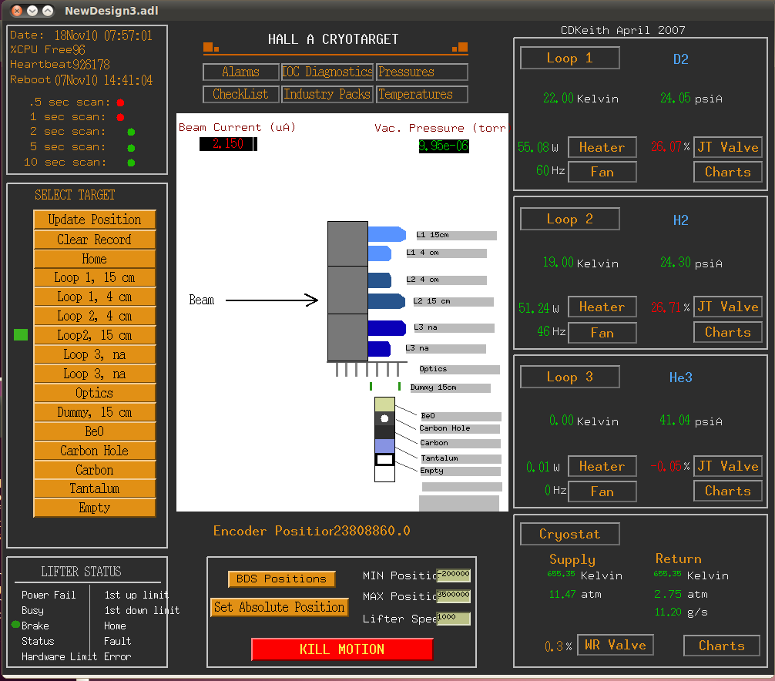
Task: Open the CheckList screen
Action: (240, 94)
